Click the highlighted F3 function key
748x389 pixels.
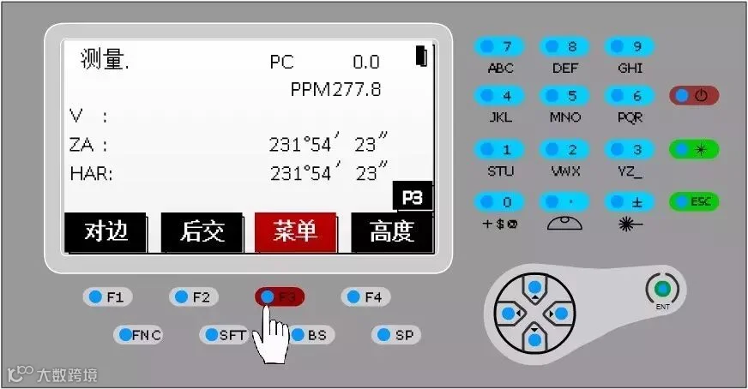point(280,297)
